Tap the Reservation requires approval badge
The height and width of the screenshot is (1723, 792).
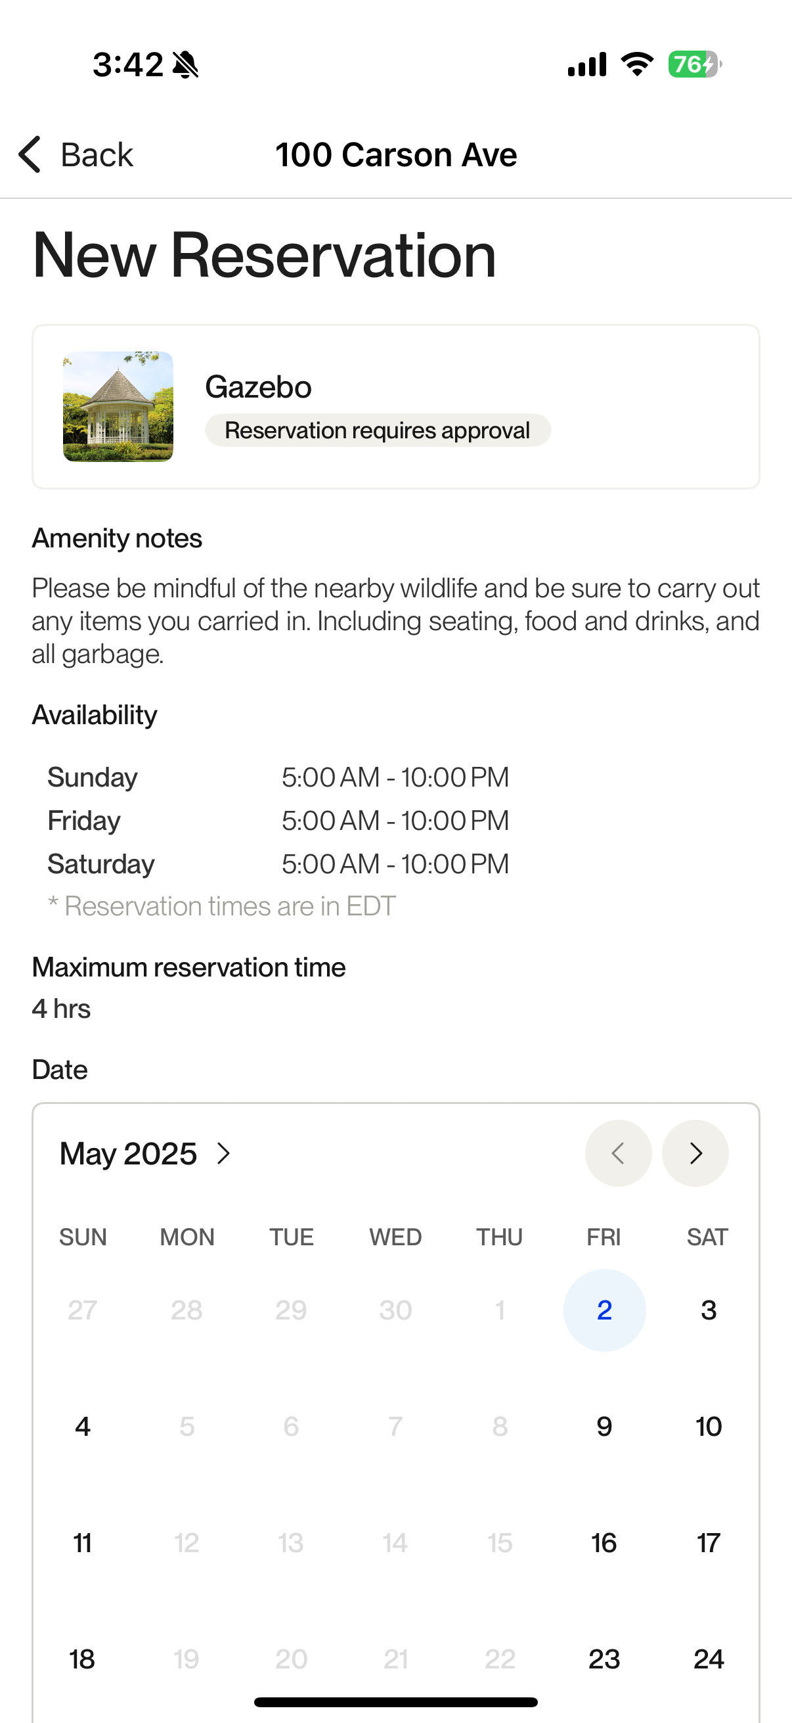coord(378,430)
